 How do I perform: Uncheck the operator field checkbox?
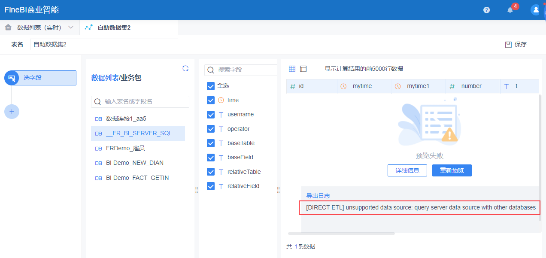211,129
